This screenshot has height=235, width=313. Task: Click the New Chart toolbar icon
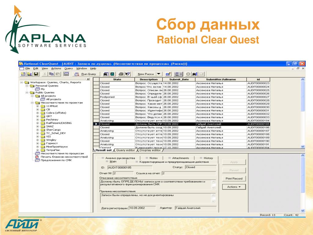point(30,74)
